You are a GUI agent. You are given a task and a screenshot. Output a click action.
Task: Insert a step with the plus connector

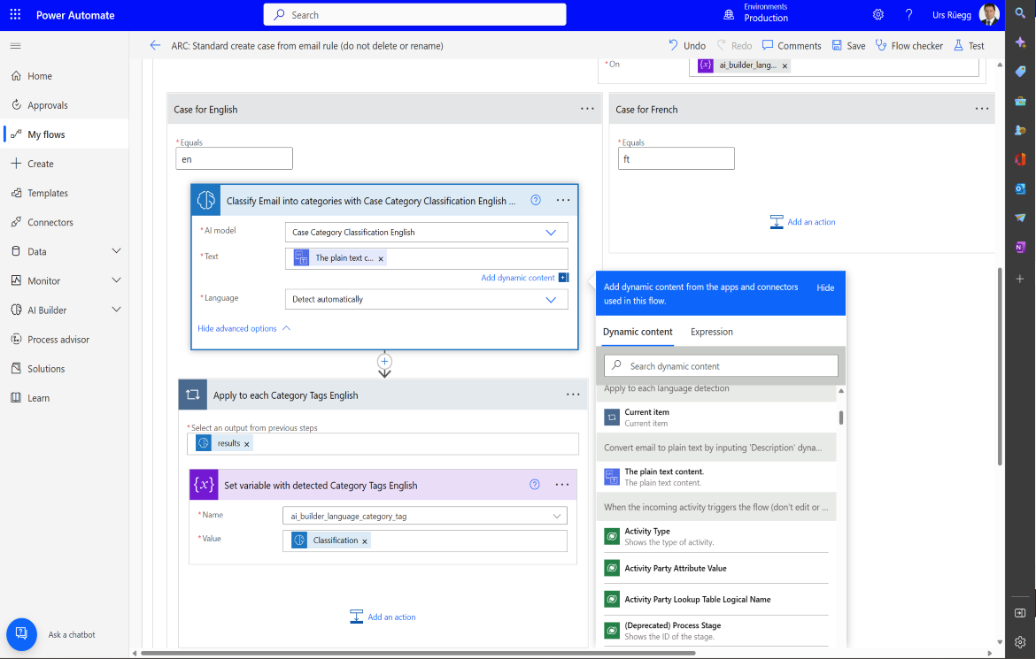point(384,361)
